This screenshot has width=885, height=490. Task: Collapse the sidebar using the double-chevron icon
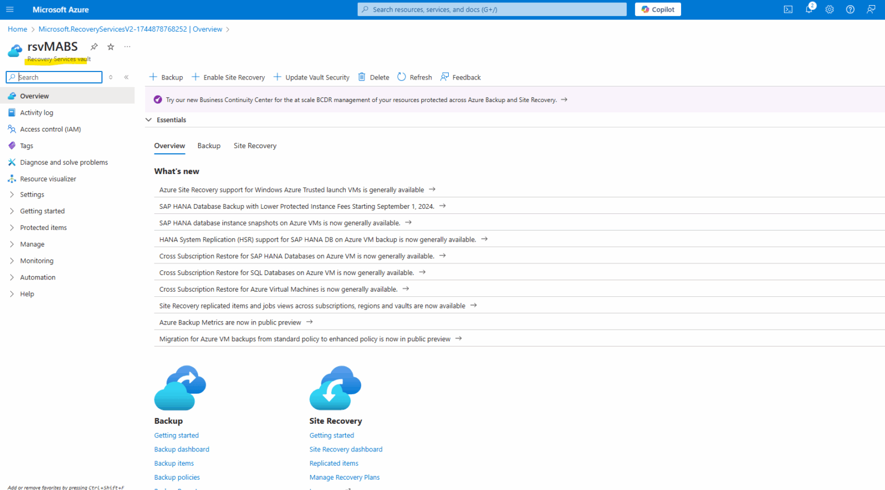pos(126,77)
